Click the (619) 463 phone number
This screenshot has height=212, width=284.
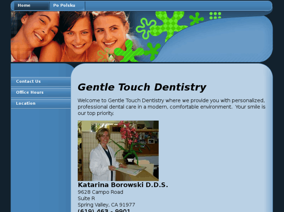click(x=104, y=210)
